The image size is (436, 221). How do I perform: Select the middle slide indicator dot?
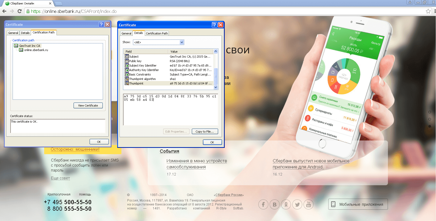point(430,119)
